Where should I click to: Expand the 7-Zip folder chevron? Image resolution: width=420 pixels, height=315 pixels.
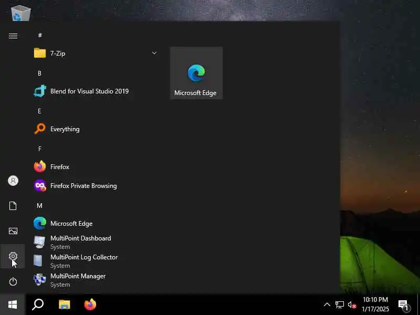point(154,53)
